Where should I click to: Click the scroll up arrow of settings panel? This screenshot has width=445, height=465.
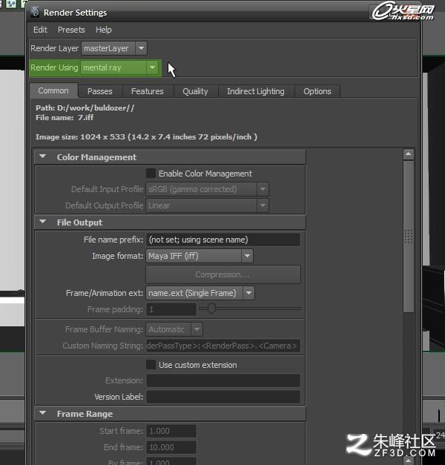point(409,154)
